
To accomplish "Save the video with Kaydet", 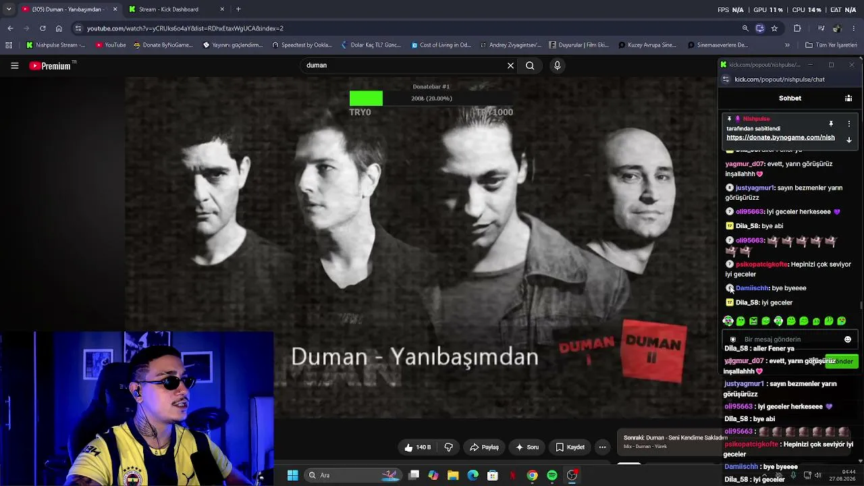I will click(570, 447).
